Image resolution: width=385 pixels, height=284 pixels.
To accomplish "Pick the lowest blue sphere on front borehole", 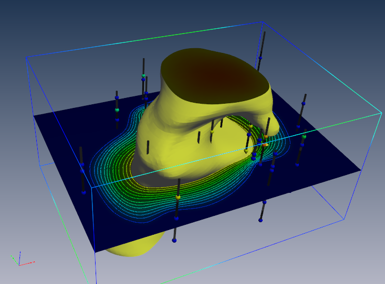I will point(174,241).
